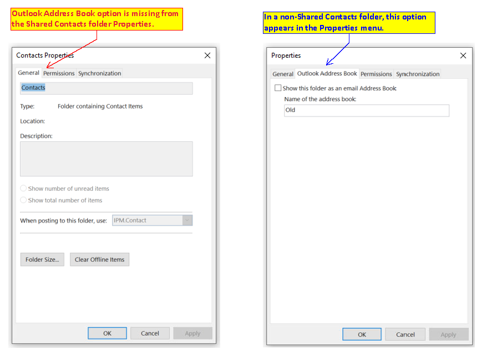This screenshot has width=482, height=354.
Task: Open the IPM.Contact posting form dropdown
Action: (152, 220)
